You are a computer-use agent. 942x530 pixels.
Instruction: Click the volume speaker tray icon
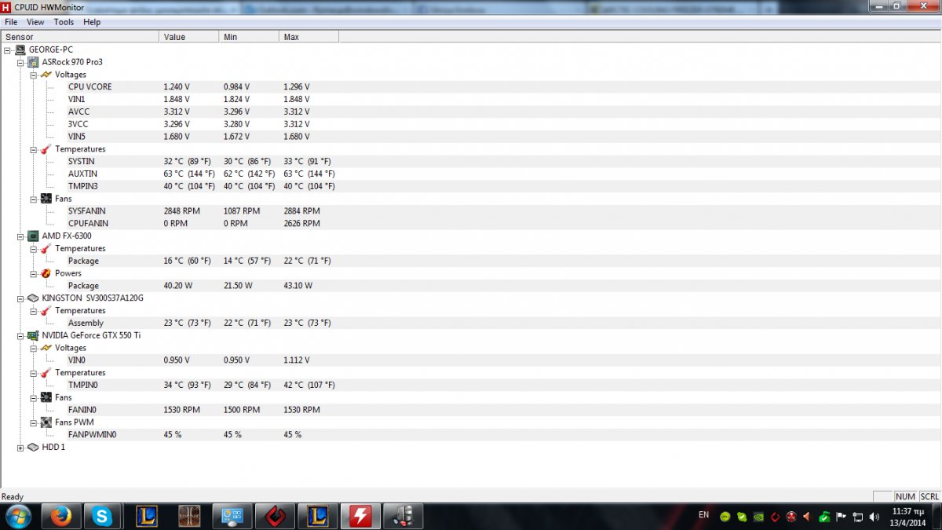tap(874, 517)
